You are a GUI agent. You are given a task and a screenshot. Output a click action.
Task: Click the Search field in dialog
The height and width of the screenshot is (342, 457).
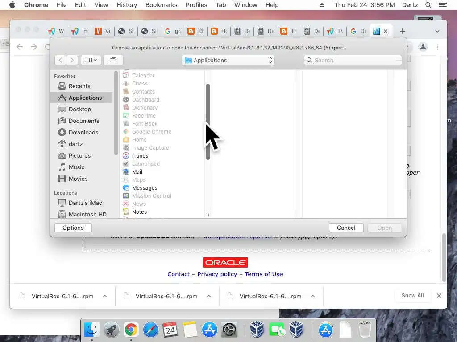(x=353, y=60)
